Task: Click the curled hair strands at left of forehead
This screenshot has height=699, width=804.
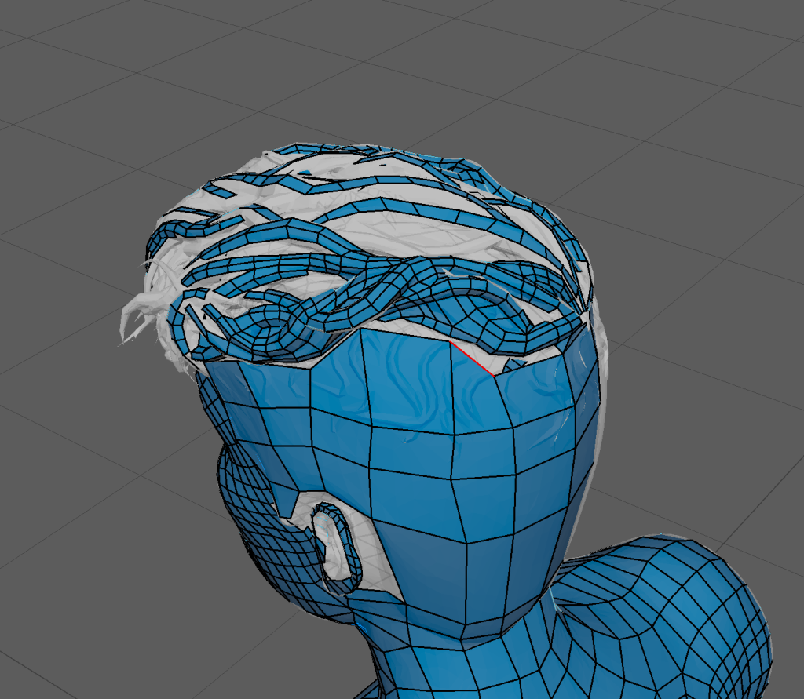Action: [188, 329]
